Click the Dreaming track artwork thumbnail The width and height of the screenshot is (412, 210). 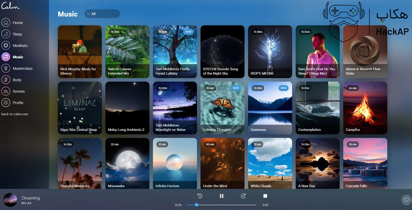[10, 200]
